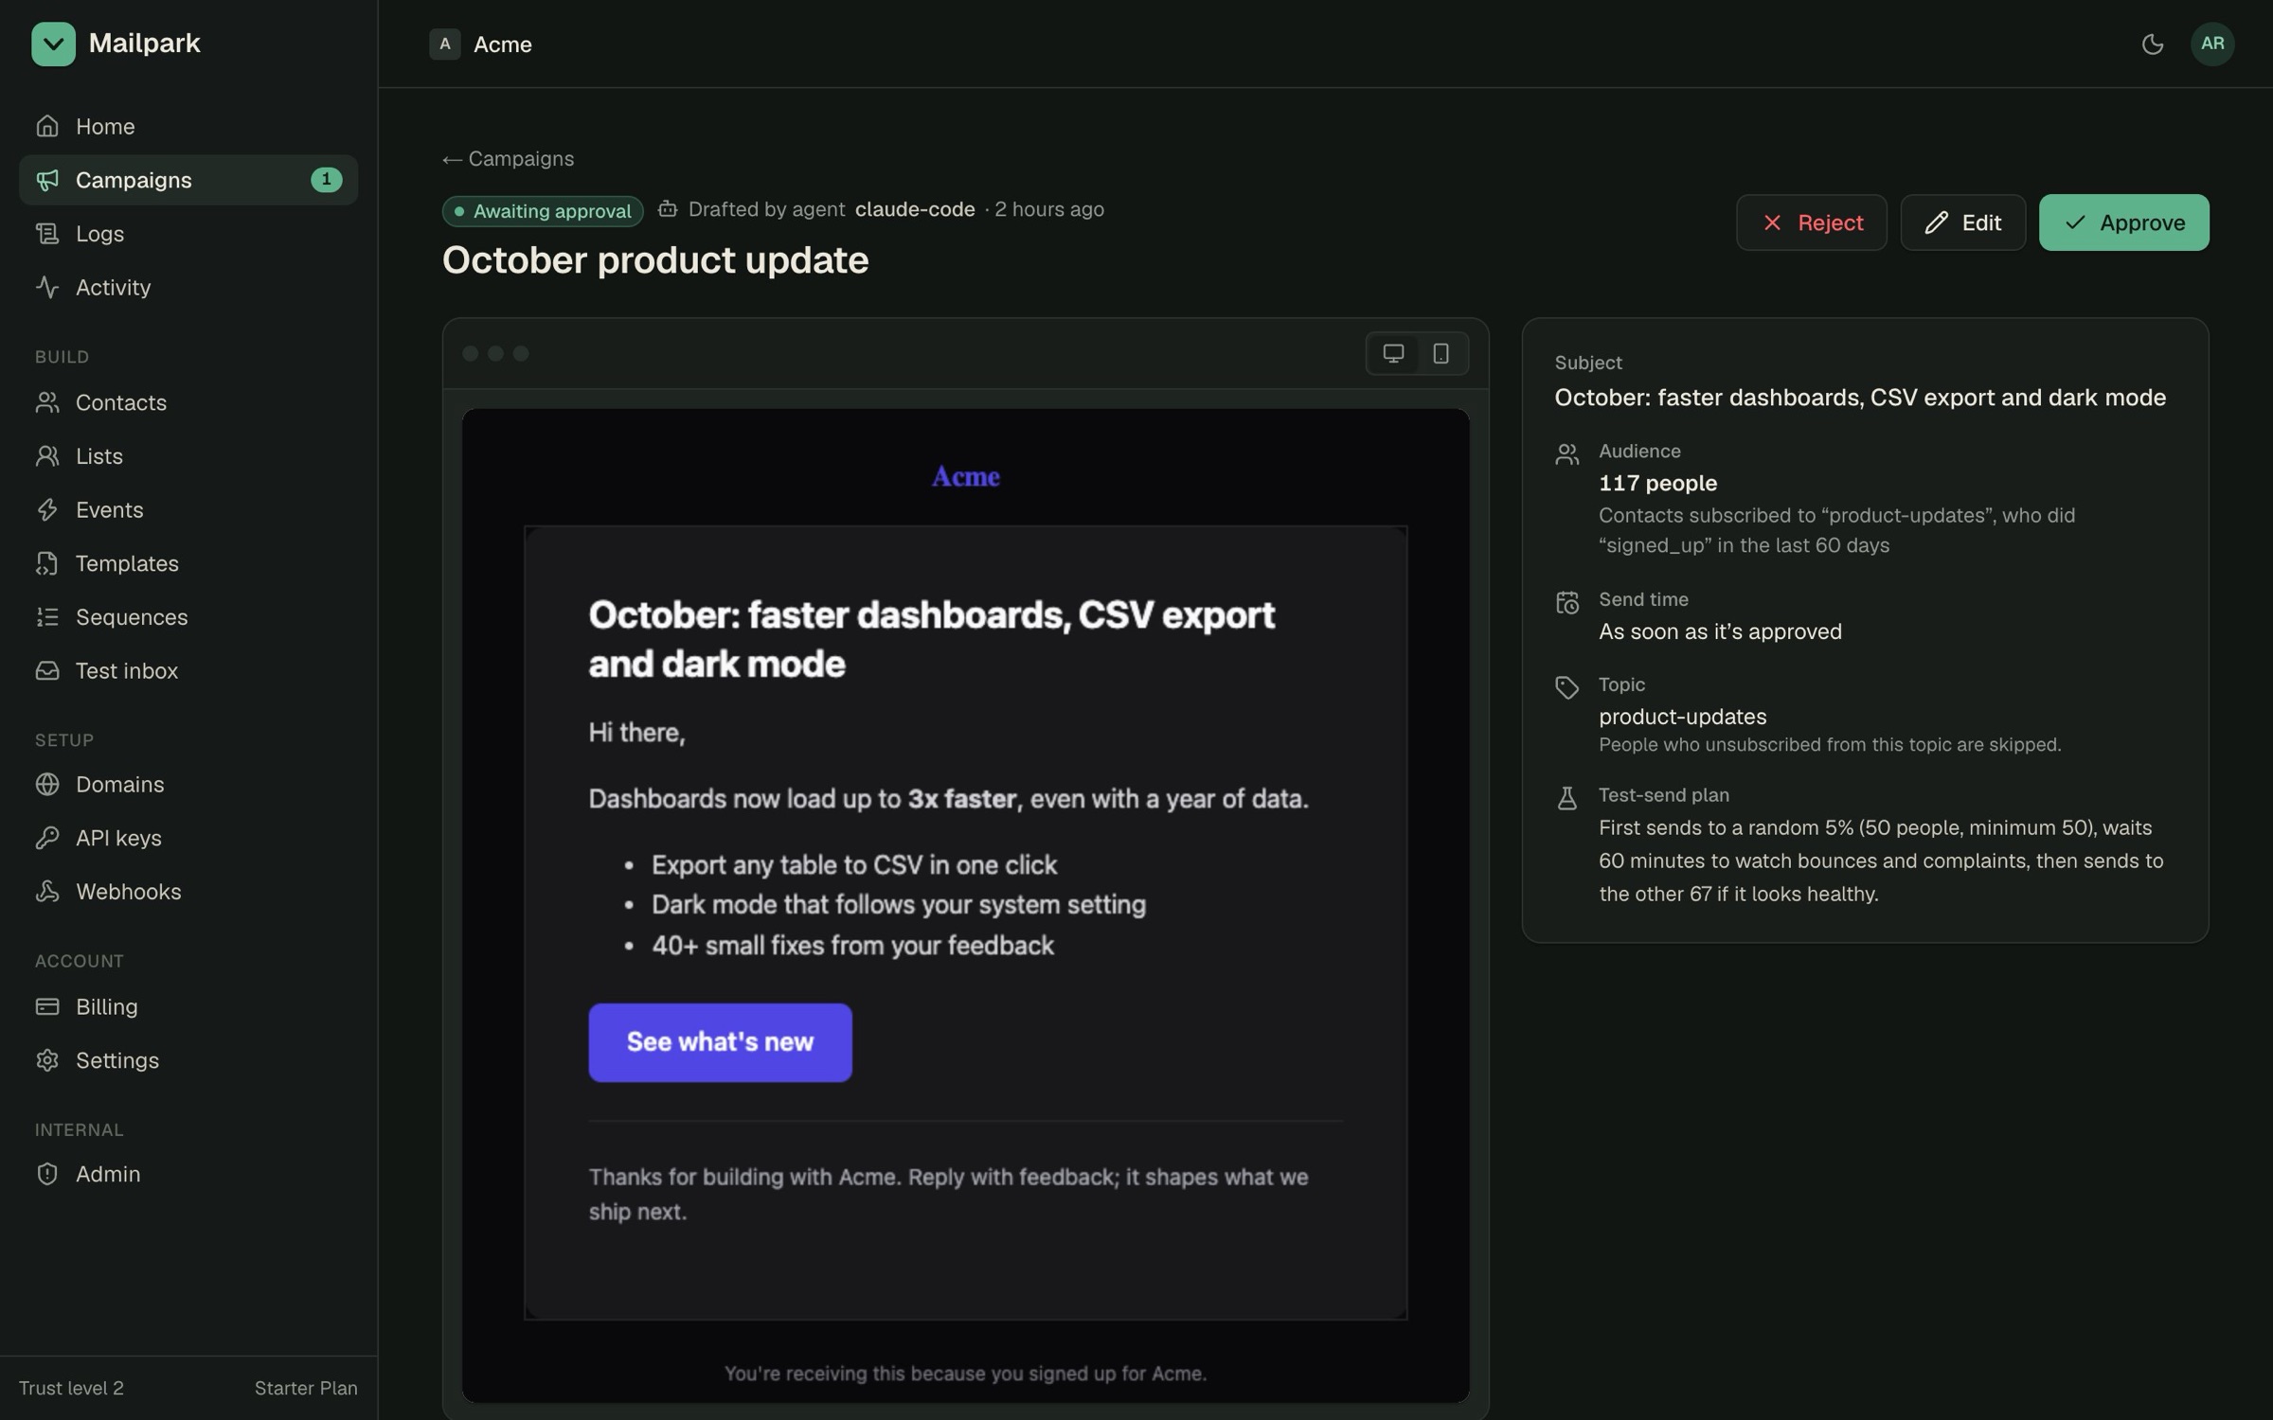Click the Acme workspace avatar letter A
The height and width of the screenshot is (1420, 2273).
pos(444,44)
